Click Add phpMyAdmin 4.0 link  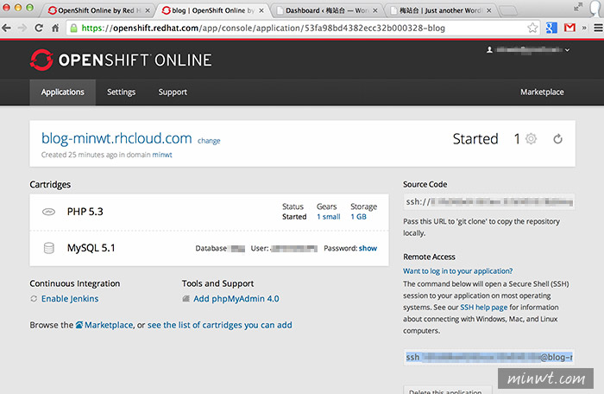[x=236, y=299]
